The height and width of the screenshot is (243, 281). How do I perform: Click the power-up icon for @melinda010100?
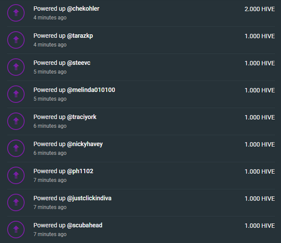pyautogui.click(x=16, y=94)
